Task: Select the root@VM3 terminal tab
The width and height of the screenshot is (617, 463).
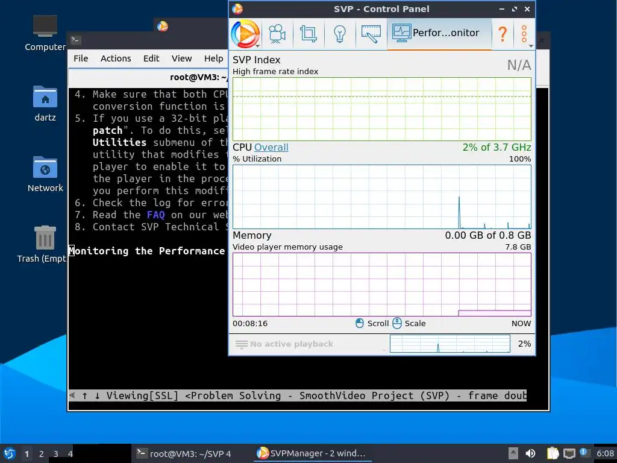Action: pos(148,77)
